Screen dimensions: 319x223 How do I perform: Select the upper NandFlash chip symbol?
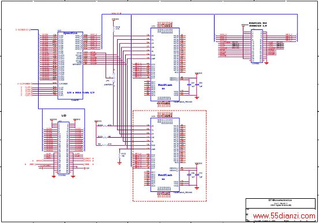(x=165, y=65)
